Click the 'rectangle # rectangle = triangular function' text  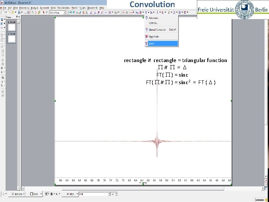coord(175,60)
